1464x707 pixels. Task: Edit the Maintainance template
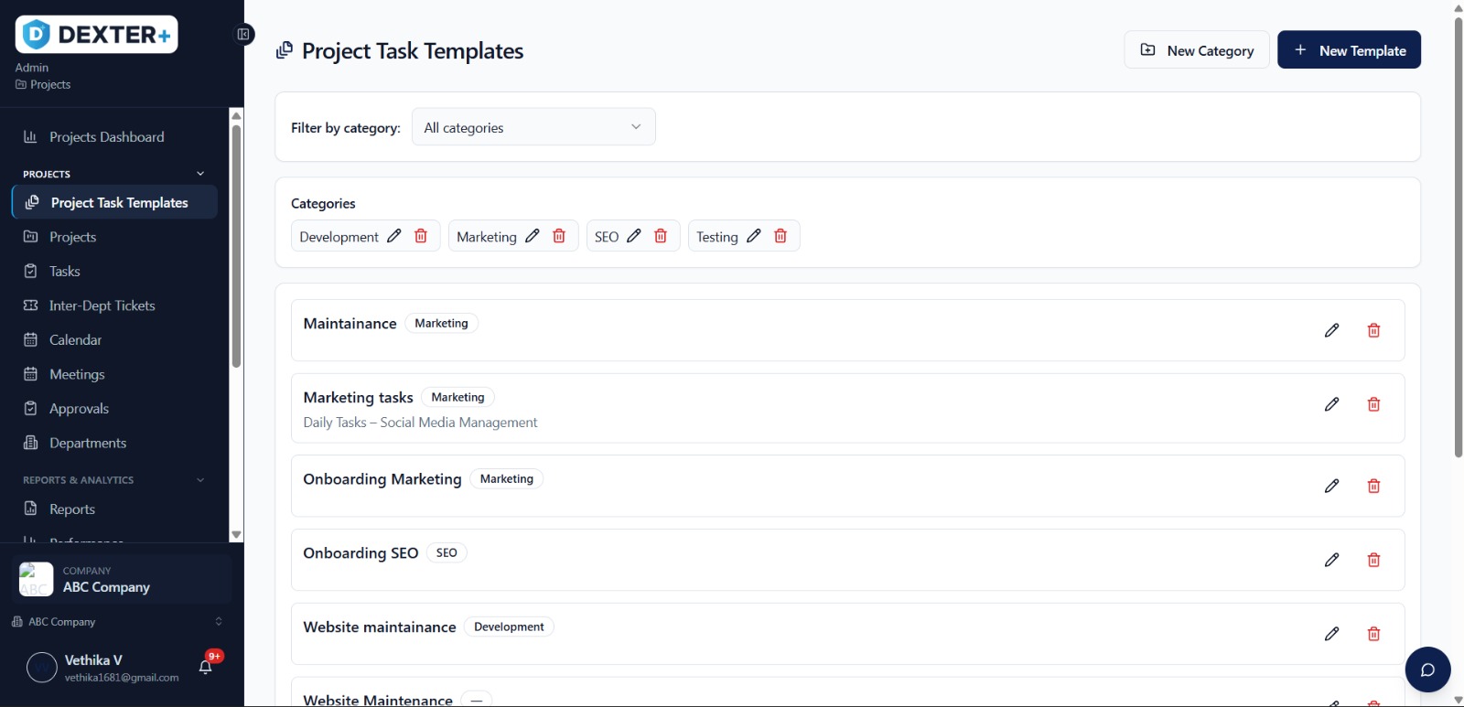pos(1332,330)
